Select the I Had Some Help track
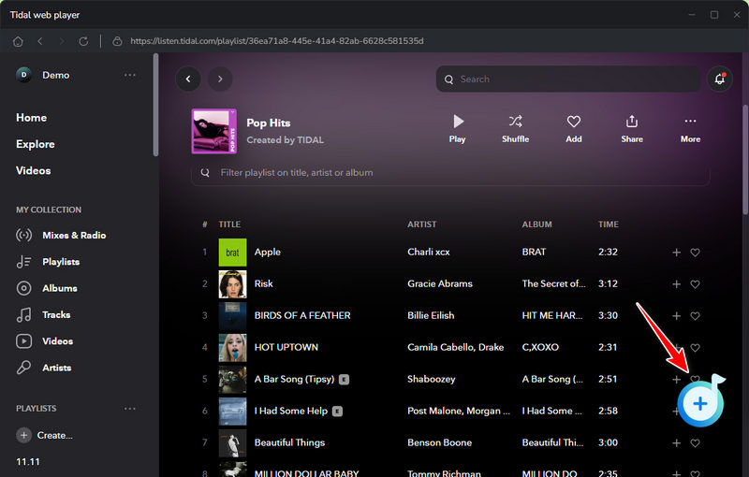The height and width of the screenshot is (477, 749). (291, 411)
